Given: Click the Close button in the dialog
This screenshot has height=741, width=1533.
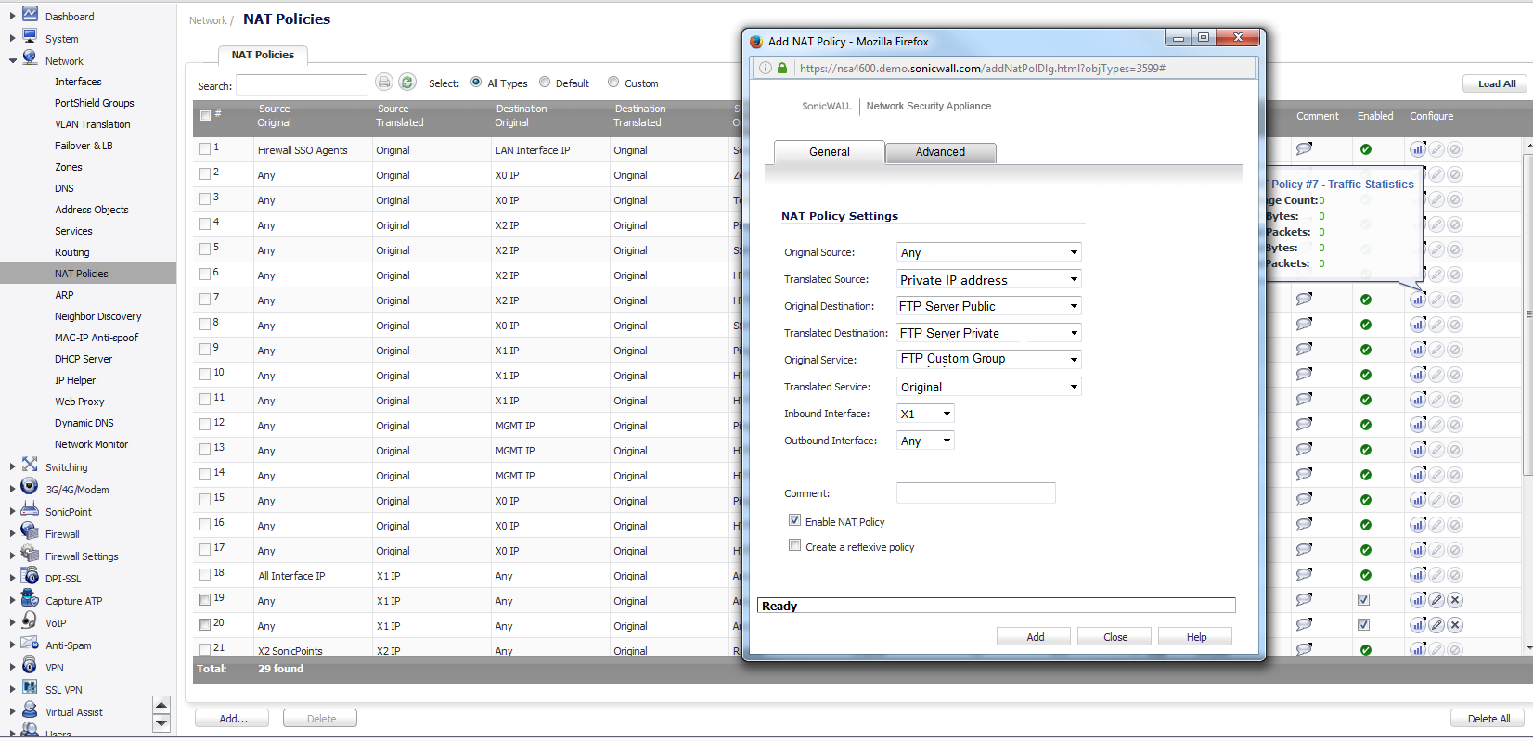Looking at the screenshot, I should click(x=1115, y=637).
